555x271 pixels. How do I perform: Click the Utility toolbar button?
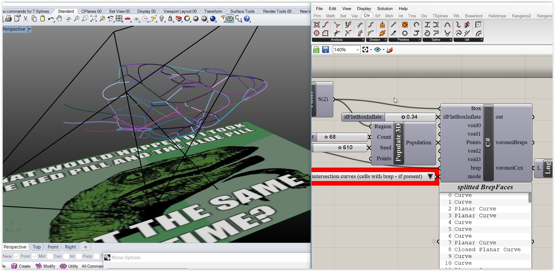(69, 266)
